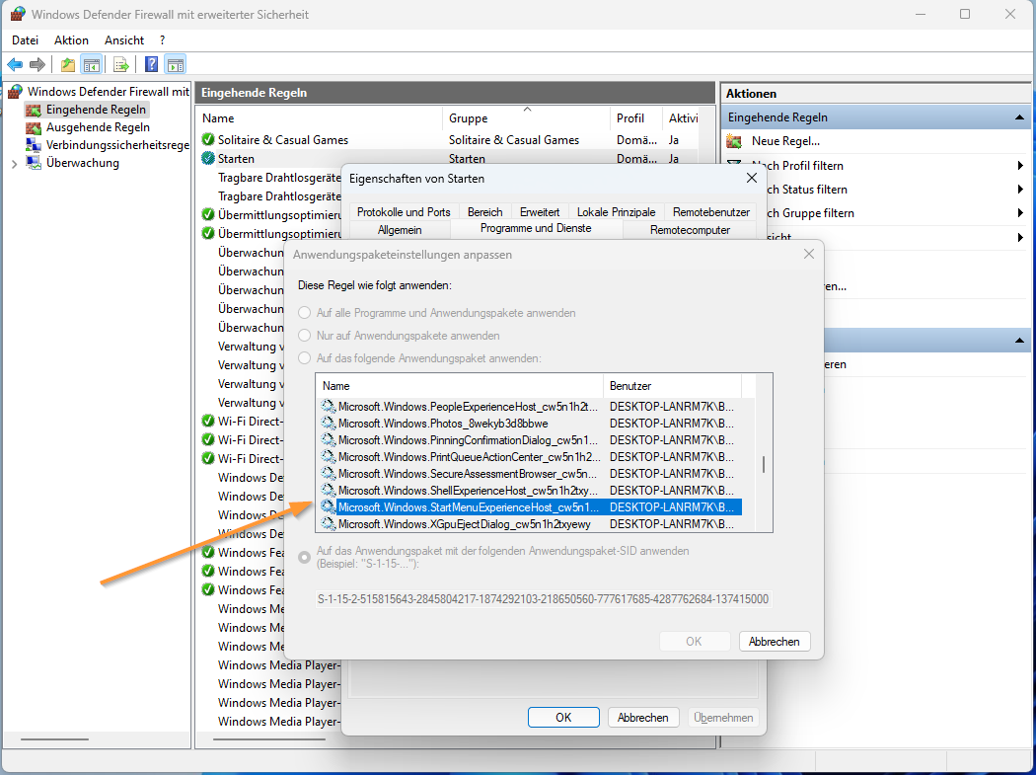Click the gray forward arrow toolbar icon
The width and height of the screenshot is (1036, 775).
pyautogui.click(x=37, y=64)
